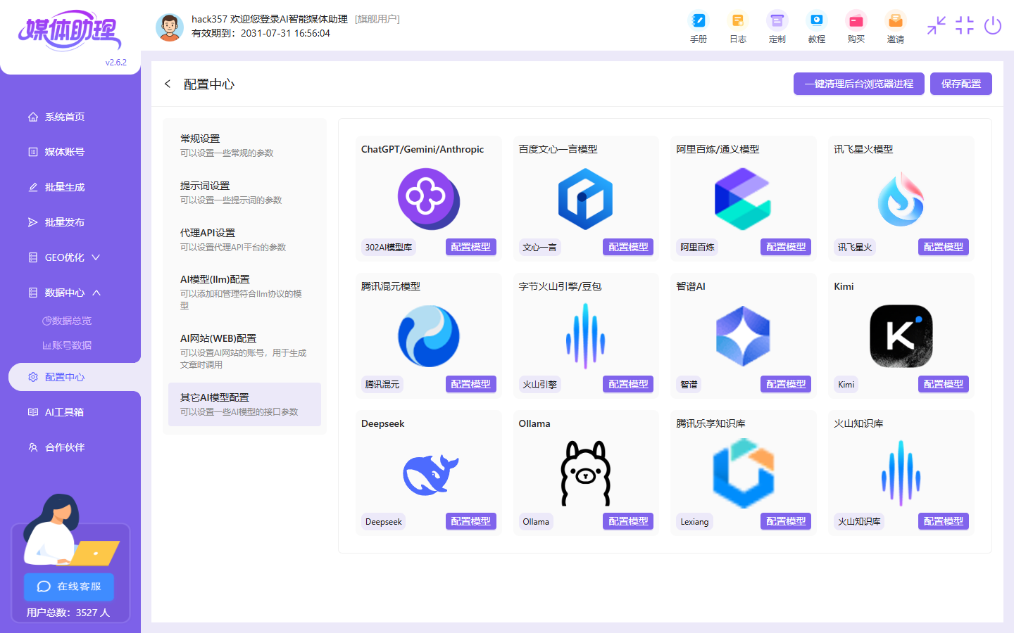Click 配置模型 for 智谱

pos(786,384)
